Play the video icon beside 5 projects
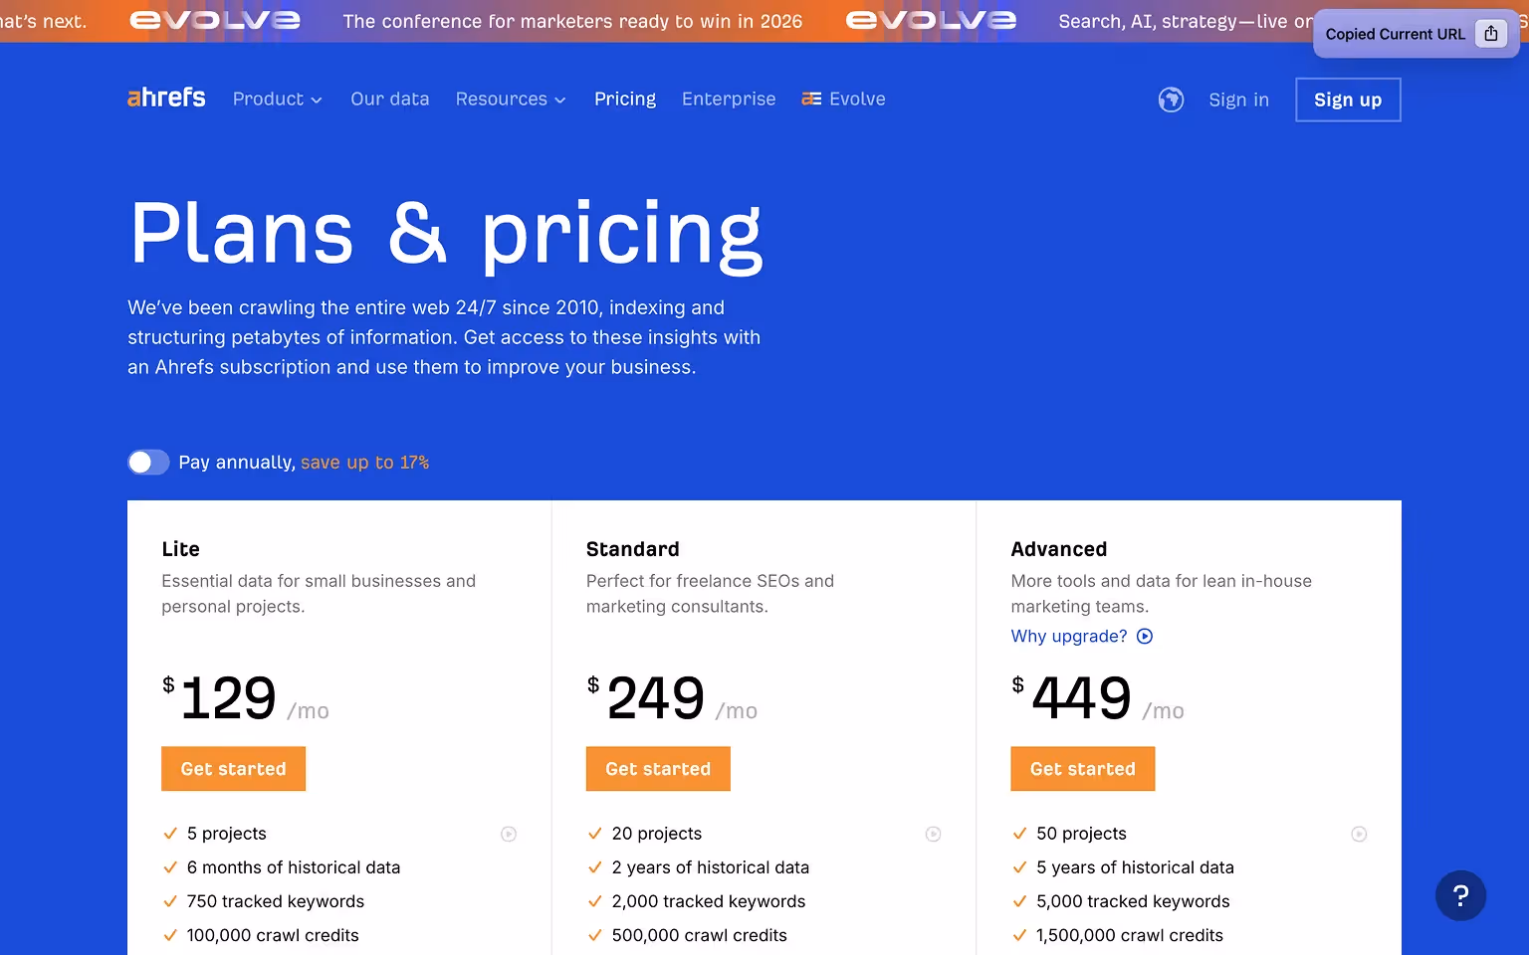1529x955 pixels. click(x=509, y=834)
